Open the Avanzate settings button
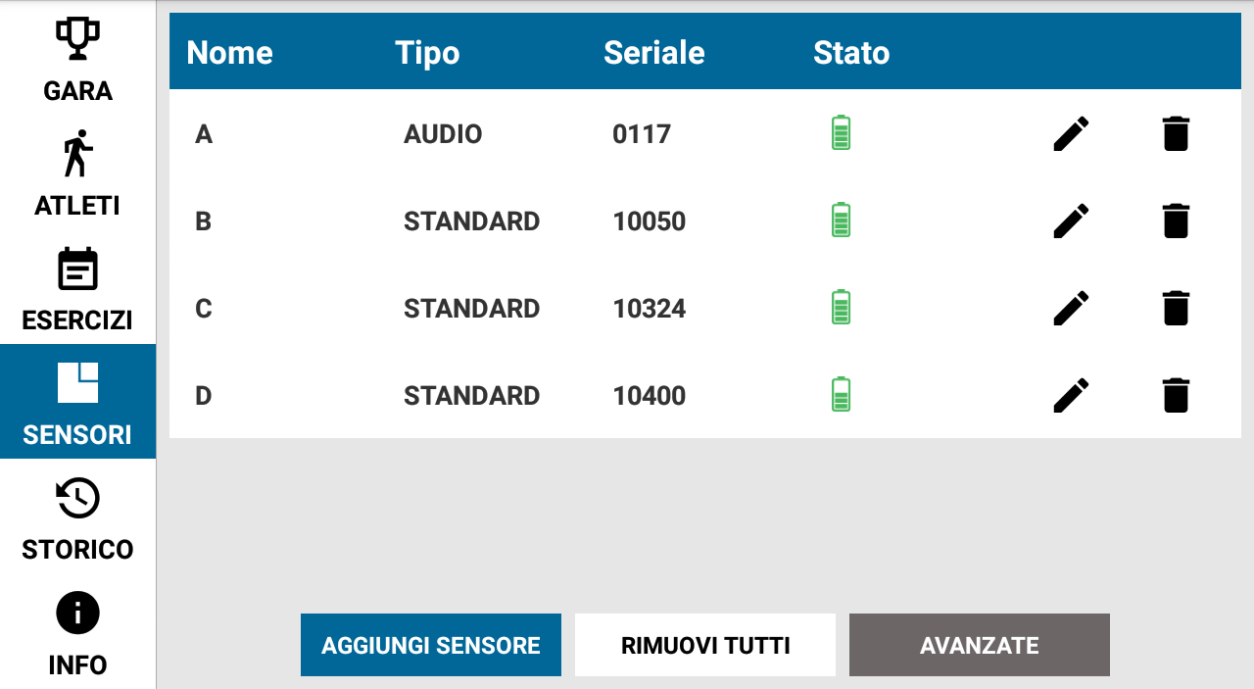 click(x=980, y=645)
